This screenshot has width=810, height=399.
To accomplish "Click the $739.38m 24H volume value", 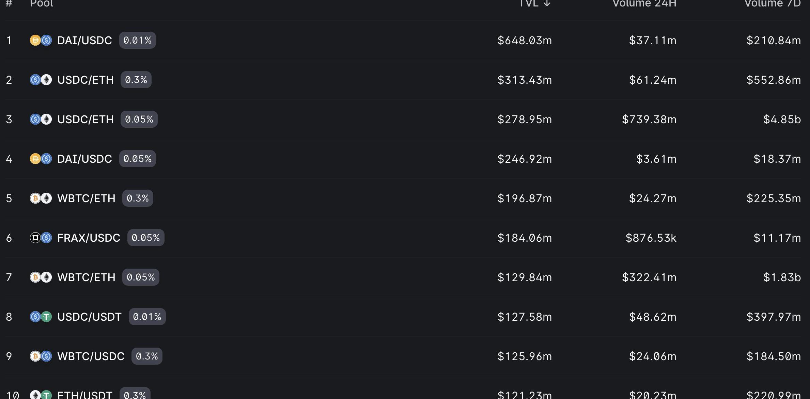I will tap(649, 119).
